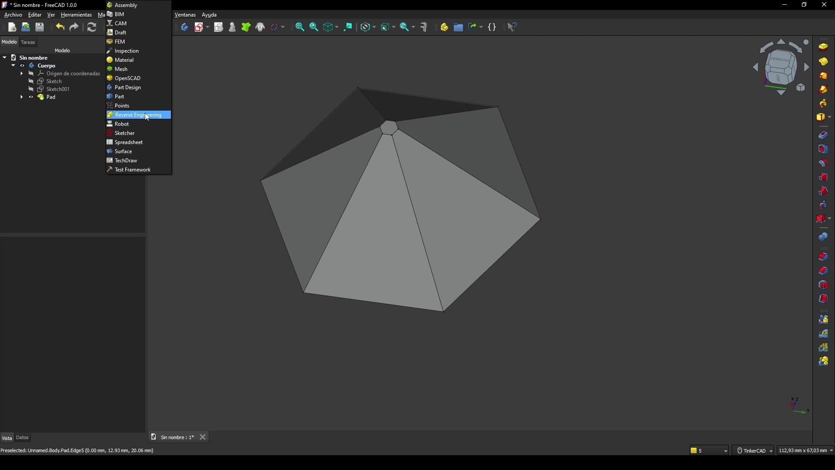The height and width of the screenshot is (470, 835).
Task: Switch to the Tareas panel tab
Action: point(28,42)
